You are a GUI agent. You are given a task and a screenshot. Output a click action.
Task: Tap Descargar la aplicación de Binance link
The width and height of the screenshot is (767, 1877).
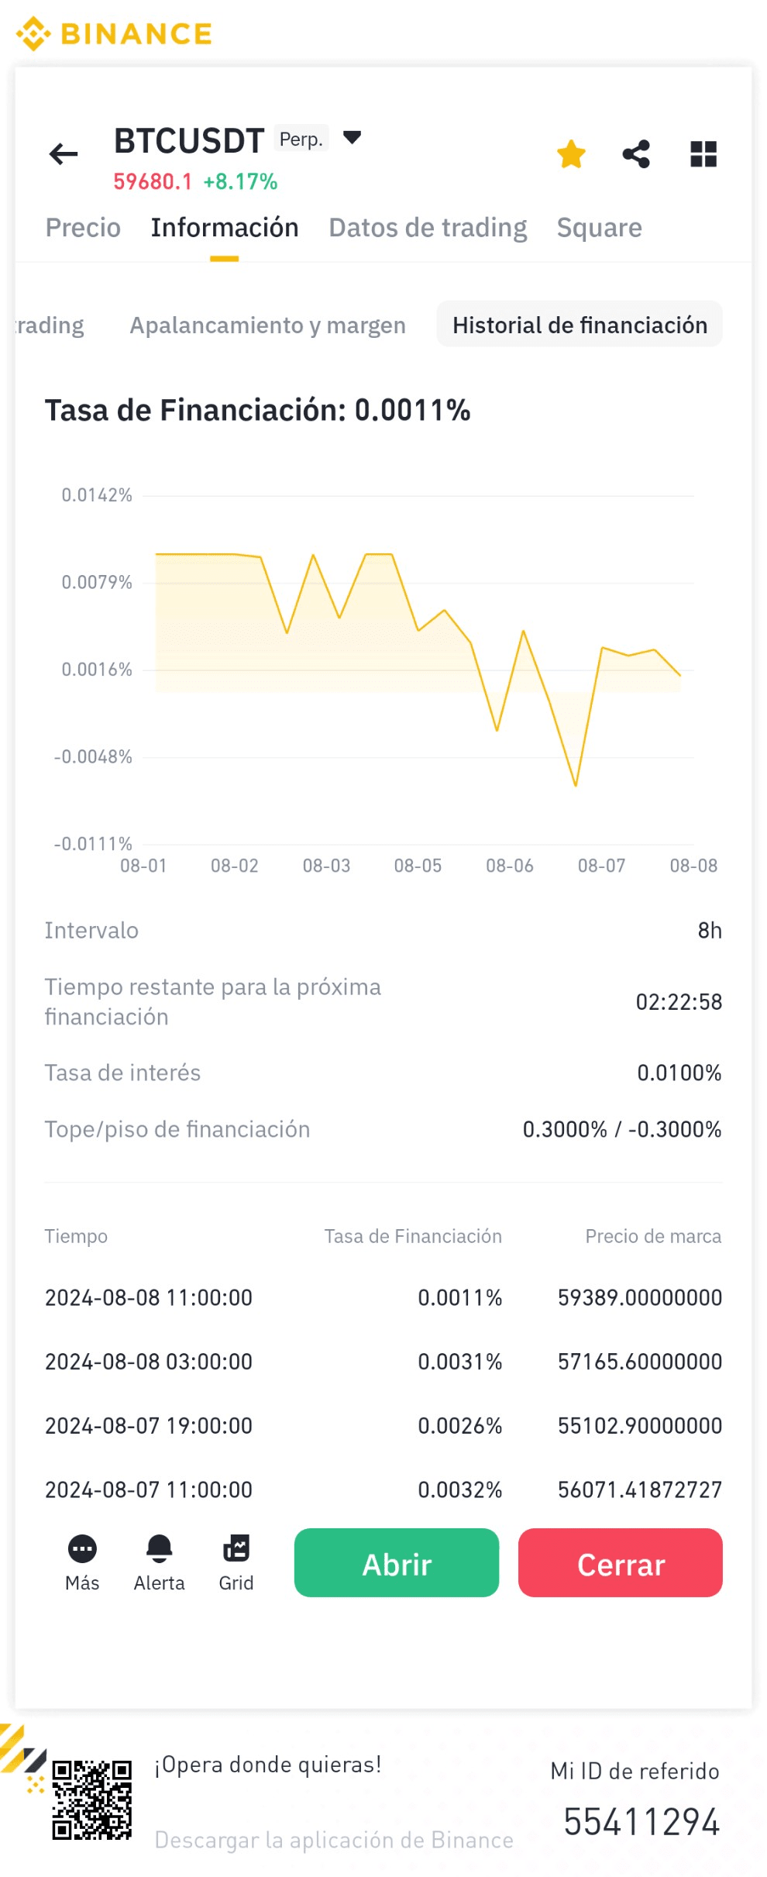[x=334, y=1840]
